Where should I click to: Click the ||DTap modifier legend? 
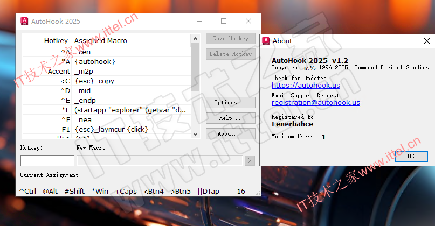(209, 192)
